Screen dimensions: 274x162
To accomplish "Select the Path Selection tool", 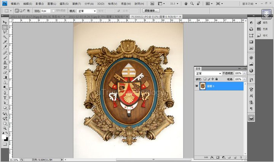I will point(5,103).
